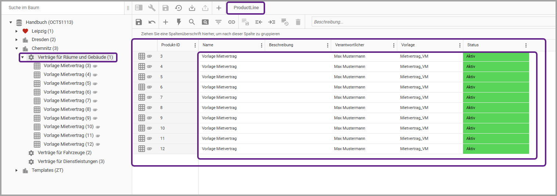The height and width of the screenshot is (196, 557).
Task: Select Vorlage Mietvertrag (7) in tree
Action: point(67,101)
